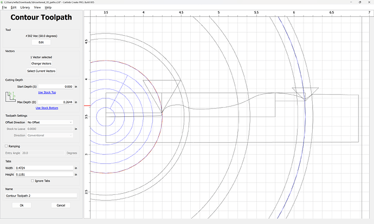Expand the Direction Conventional dropdown
Viewport: 374px width, 224px height.
[50, 135]
